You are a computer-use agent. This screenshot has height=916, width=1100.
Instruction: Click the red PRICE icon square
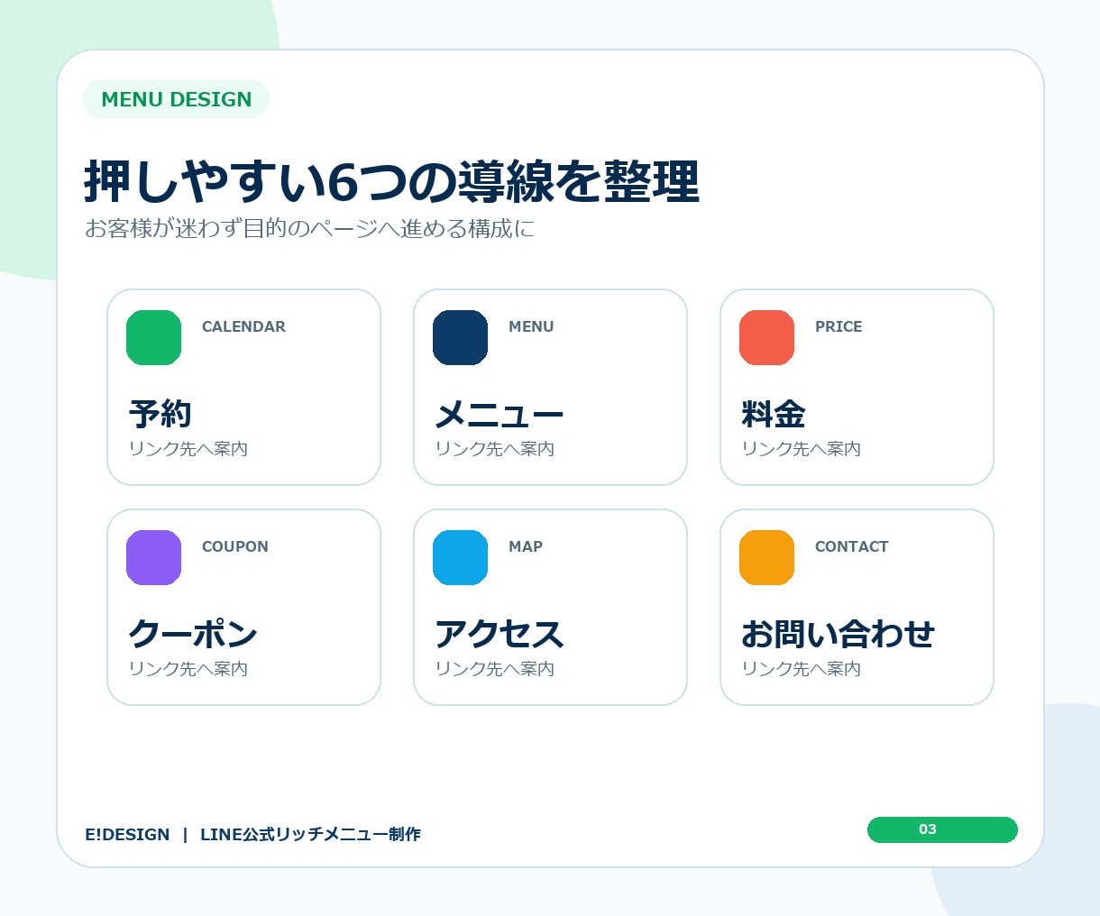pos(766,337)
